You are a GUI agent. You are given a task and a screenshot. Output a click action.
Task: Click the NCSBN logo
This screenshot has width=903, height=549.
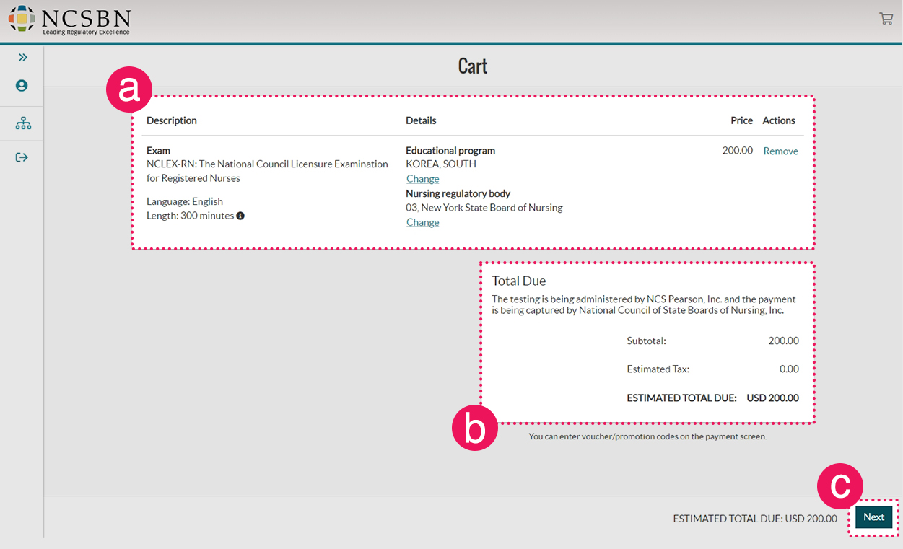(x=70, y=19)
